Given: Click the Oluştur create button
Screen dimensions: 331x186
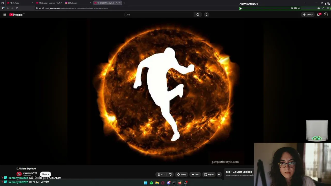Looking at the screenshot, I should (x=308, y=15).
